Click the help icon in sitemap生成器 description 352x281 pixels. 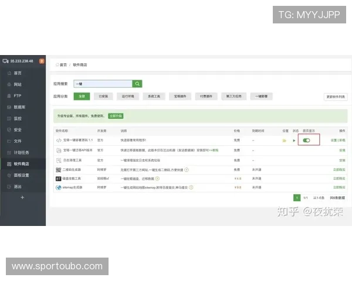(191, 187)
